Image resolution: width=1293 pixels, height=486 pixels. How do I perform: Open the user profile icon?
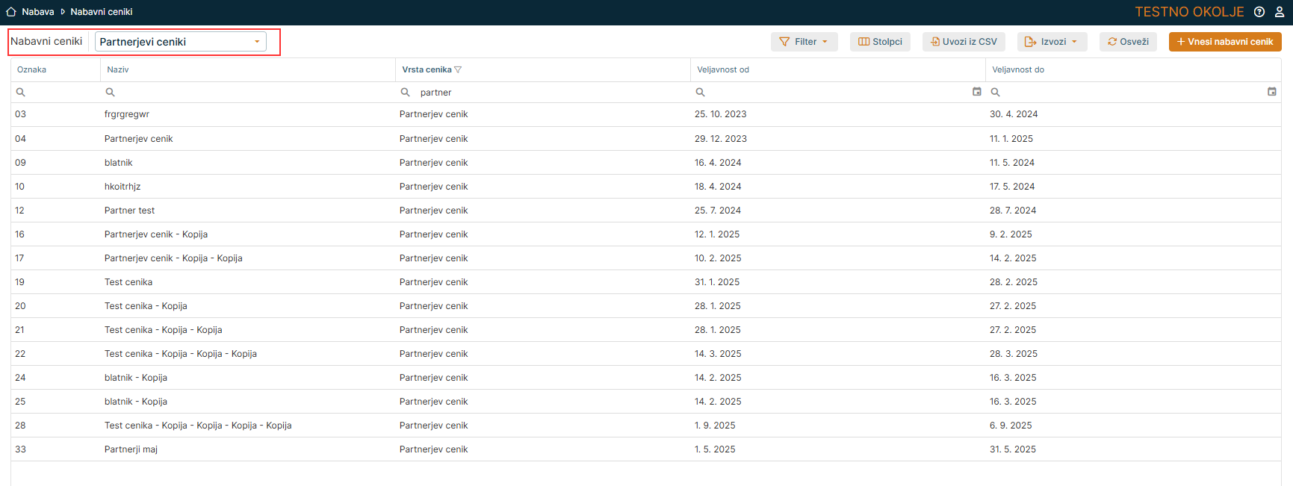tap(1280, 12)
